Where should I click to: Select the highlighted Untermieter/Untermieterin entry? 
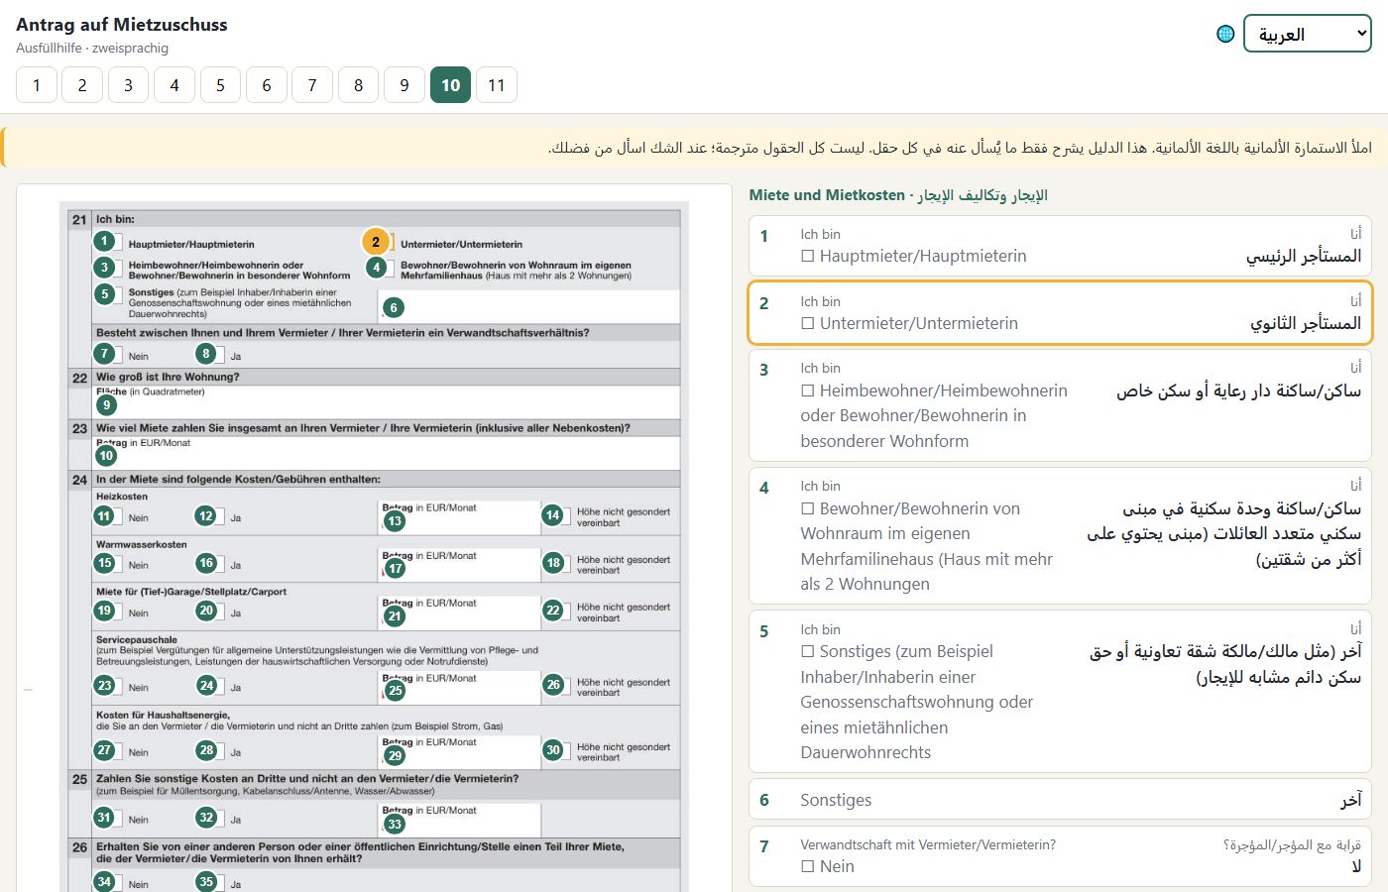click(x=1060, y=313)
